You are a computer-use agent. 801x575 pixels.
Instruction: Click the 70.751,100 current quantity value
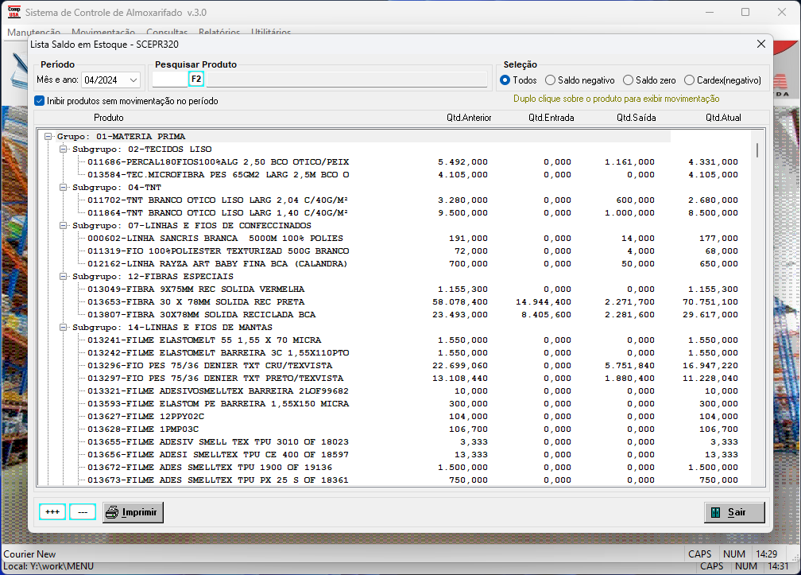pos(710,302)
